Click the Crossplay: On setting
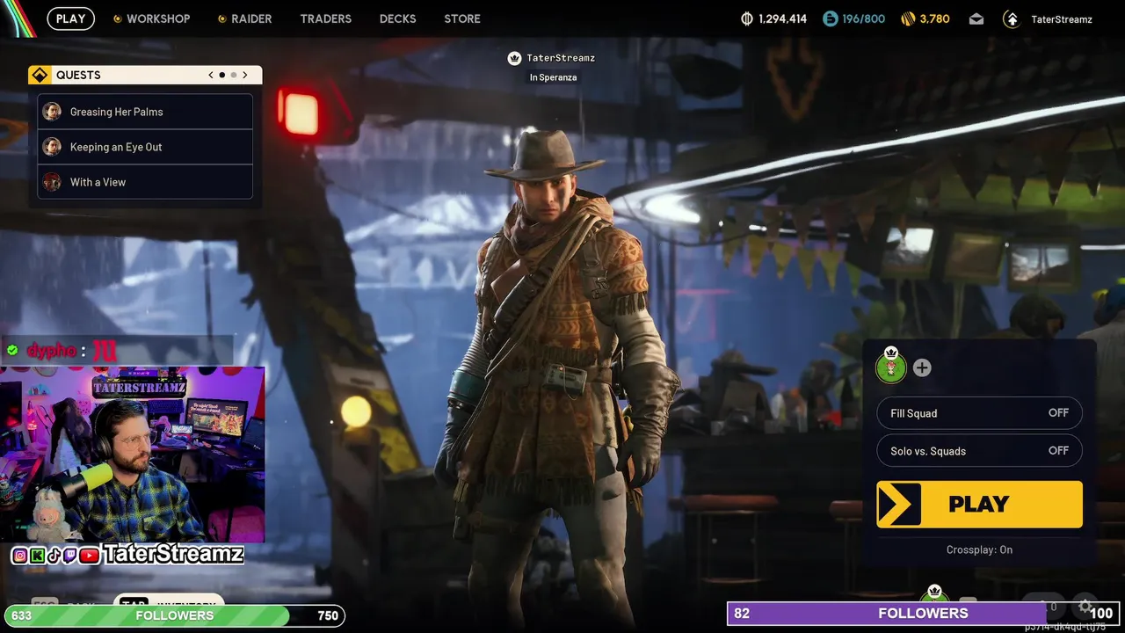 click(979, 549)
